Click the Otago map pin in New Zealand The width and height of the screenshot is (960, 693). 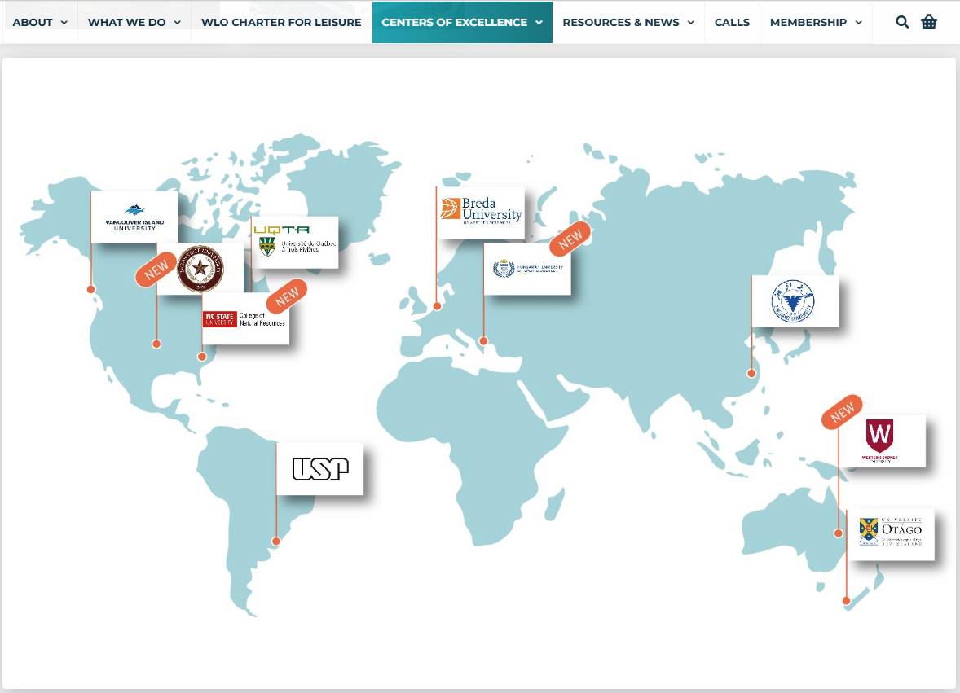(846, 601)
